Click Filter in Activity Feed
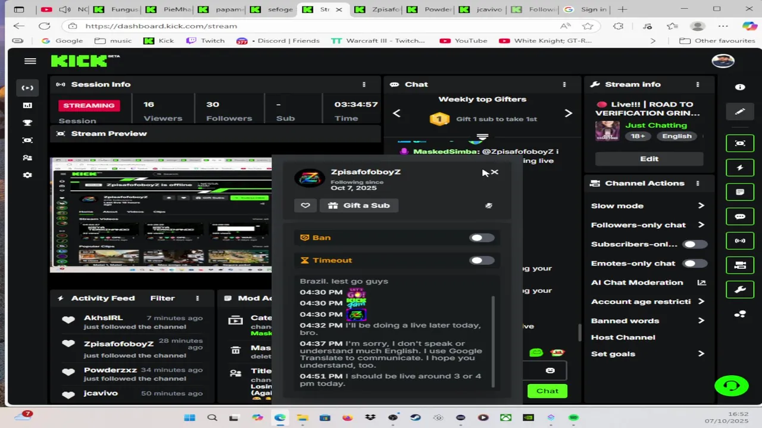This screenshot has height=428, width=762. click(x=163, y=298)
